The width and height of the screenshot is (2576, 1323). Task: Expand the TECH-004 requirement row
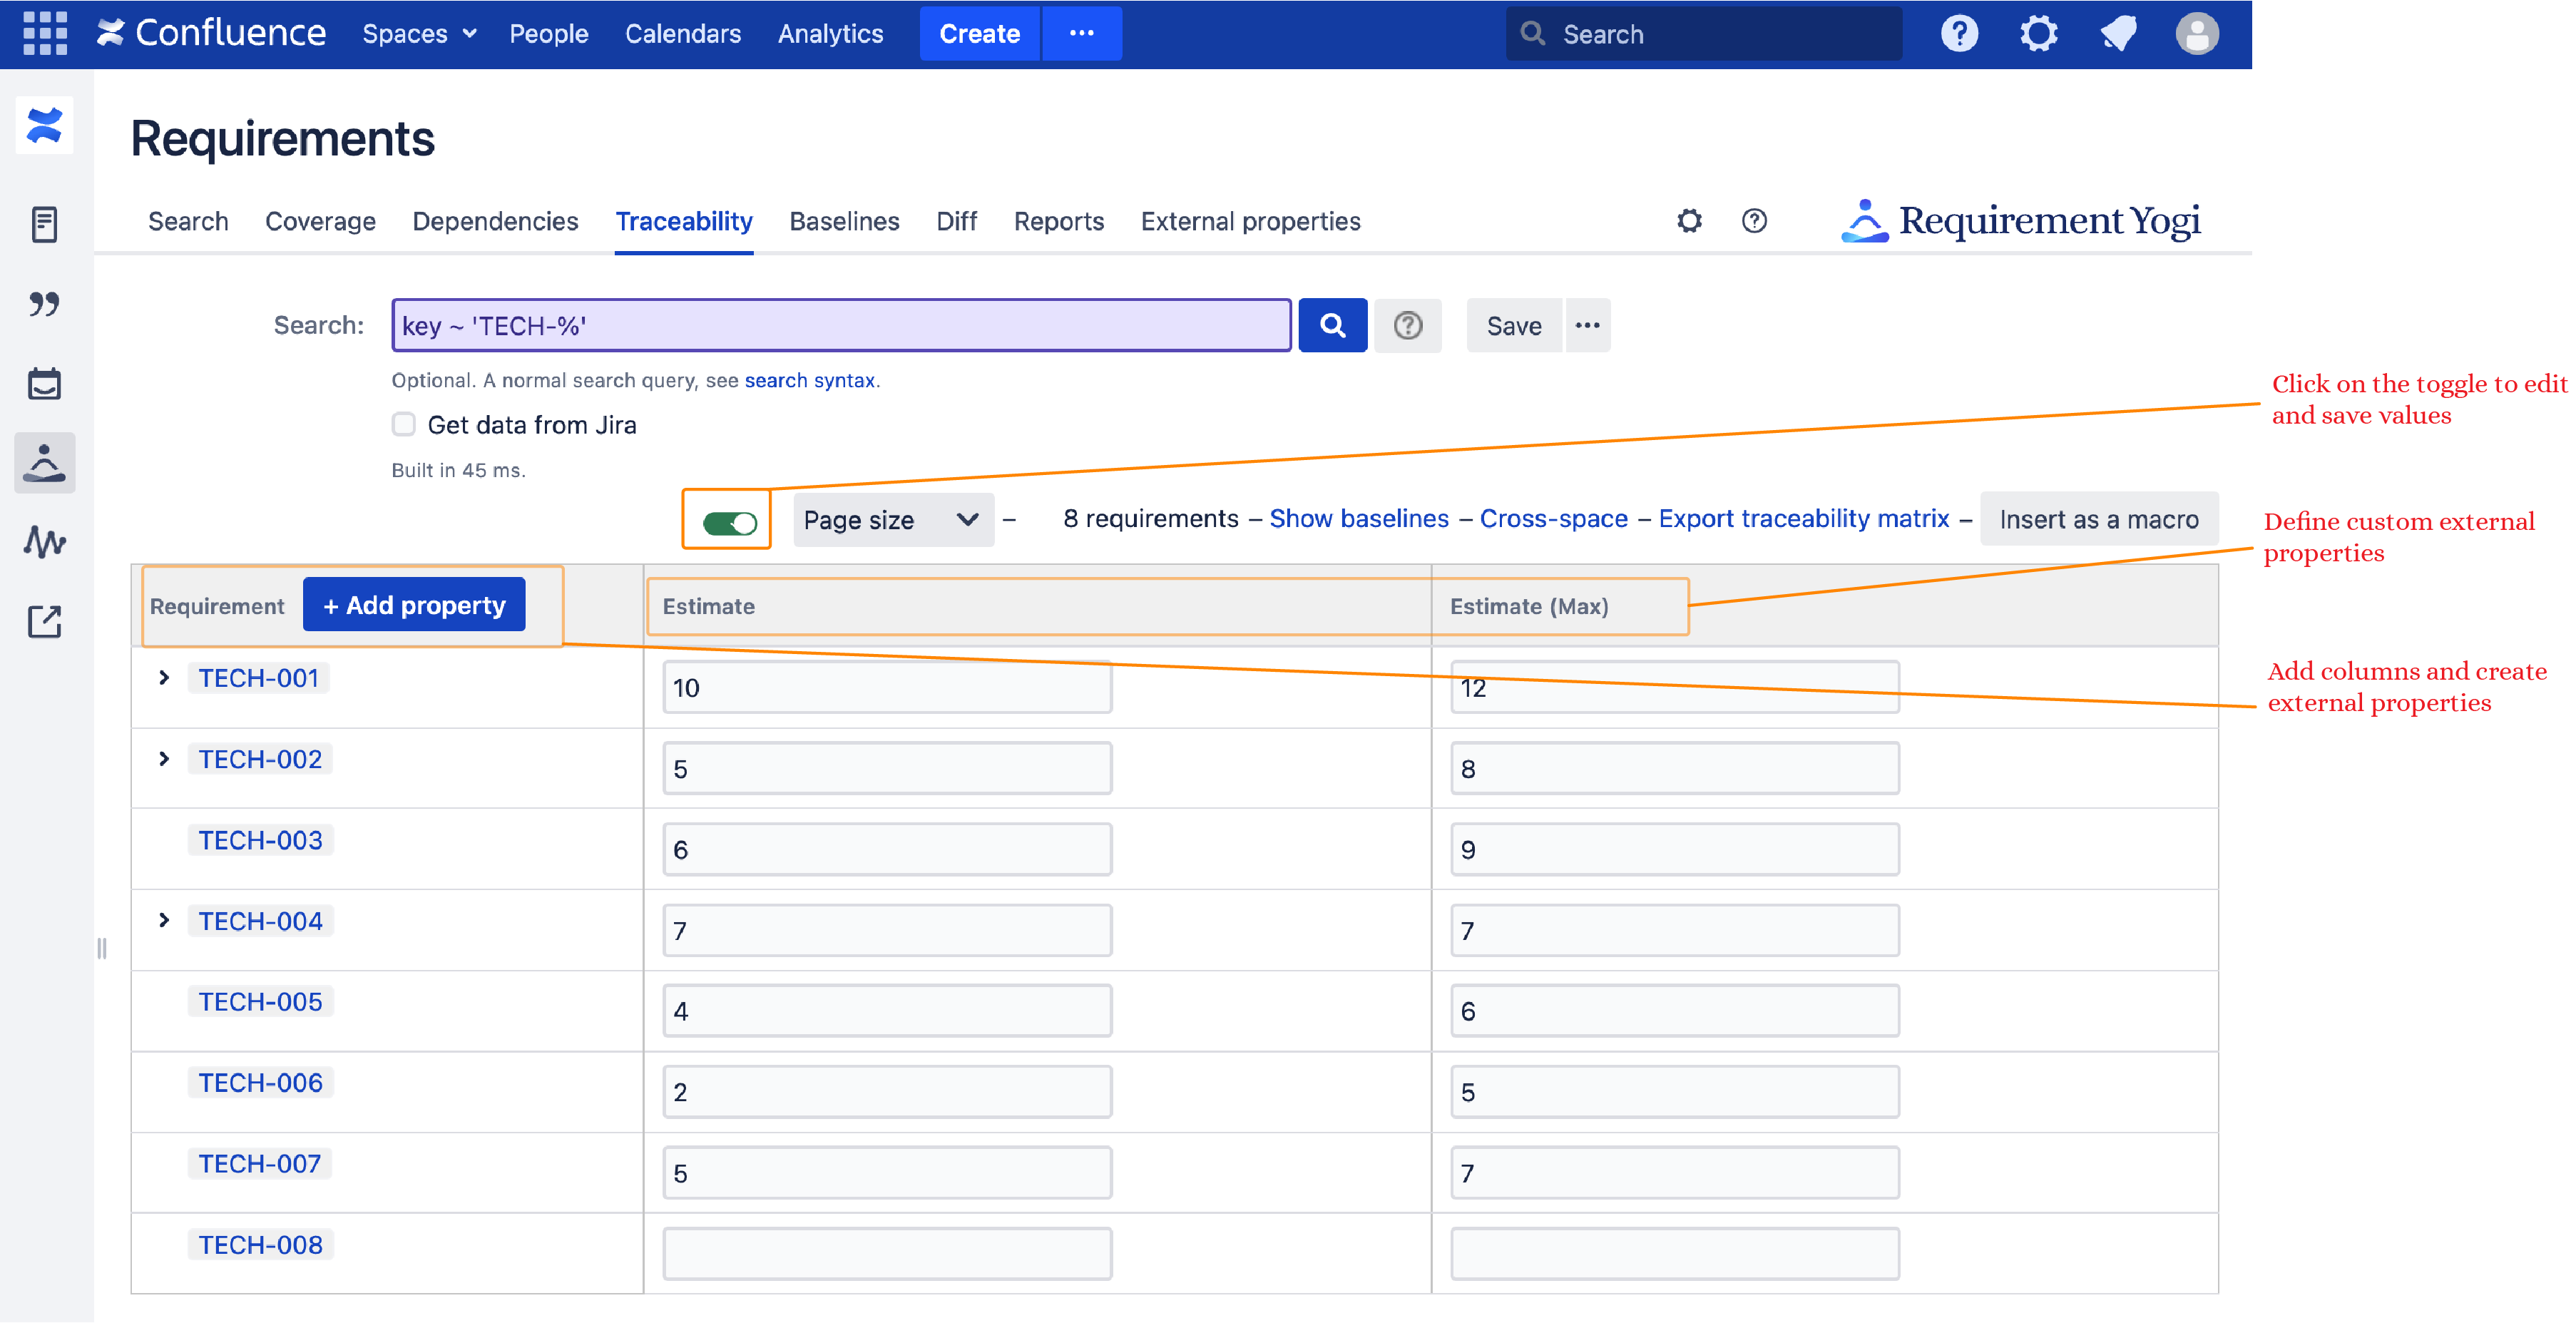point(164,920)
